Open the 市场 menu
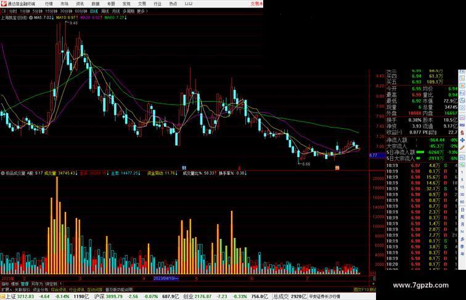 coord(64,4)
